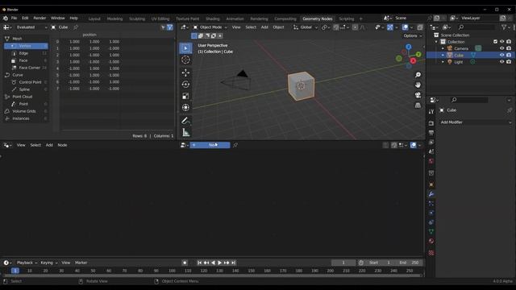Open the File menu
516x290 pixels.
coord(14,18)
